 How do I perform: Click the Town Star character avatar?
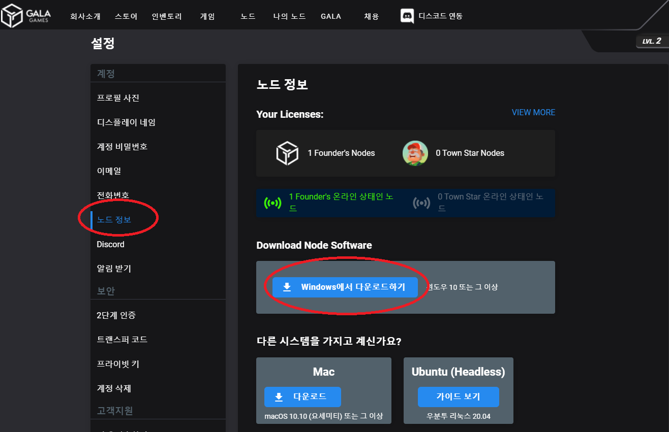(415, 153)
